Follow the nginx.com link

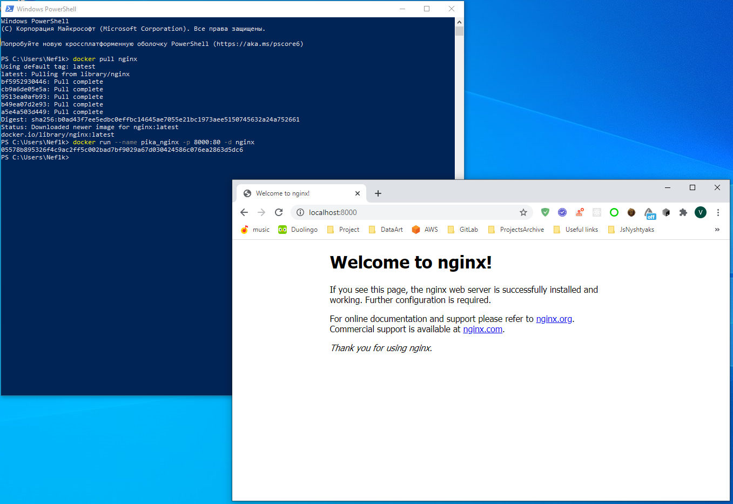(482, 329)
